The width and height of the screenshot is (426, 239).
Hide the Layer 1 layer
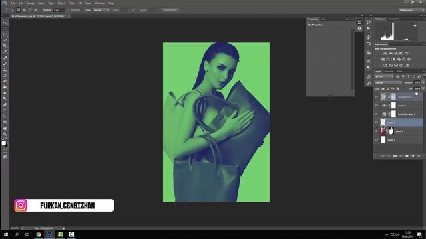pos(377,140)
